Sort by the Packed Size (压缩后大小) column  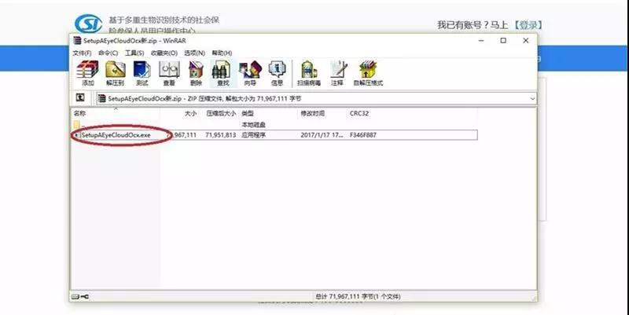(x=221, y=113)
